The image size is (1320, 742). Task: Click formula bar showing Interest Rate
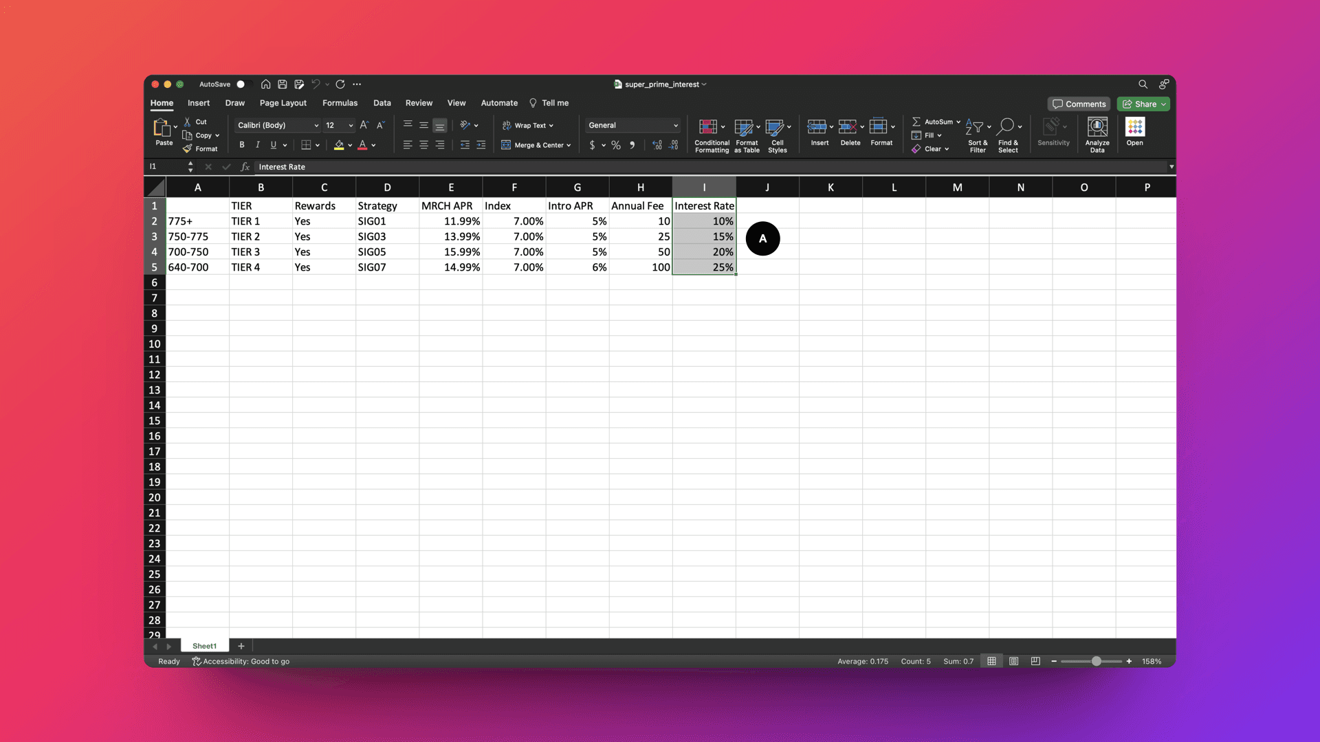710,167
